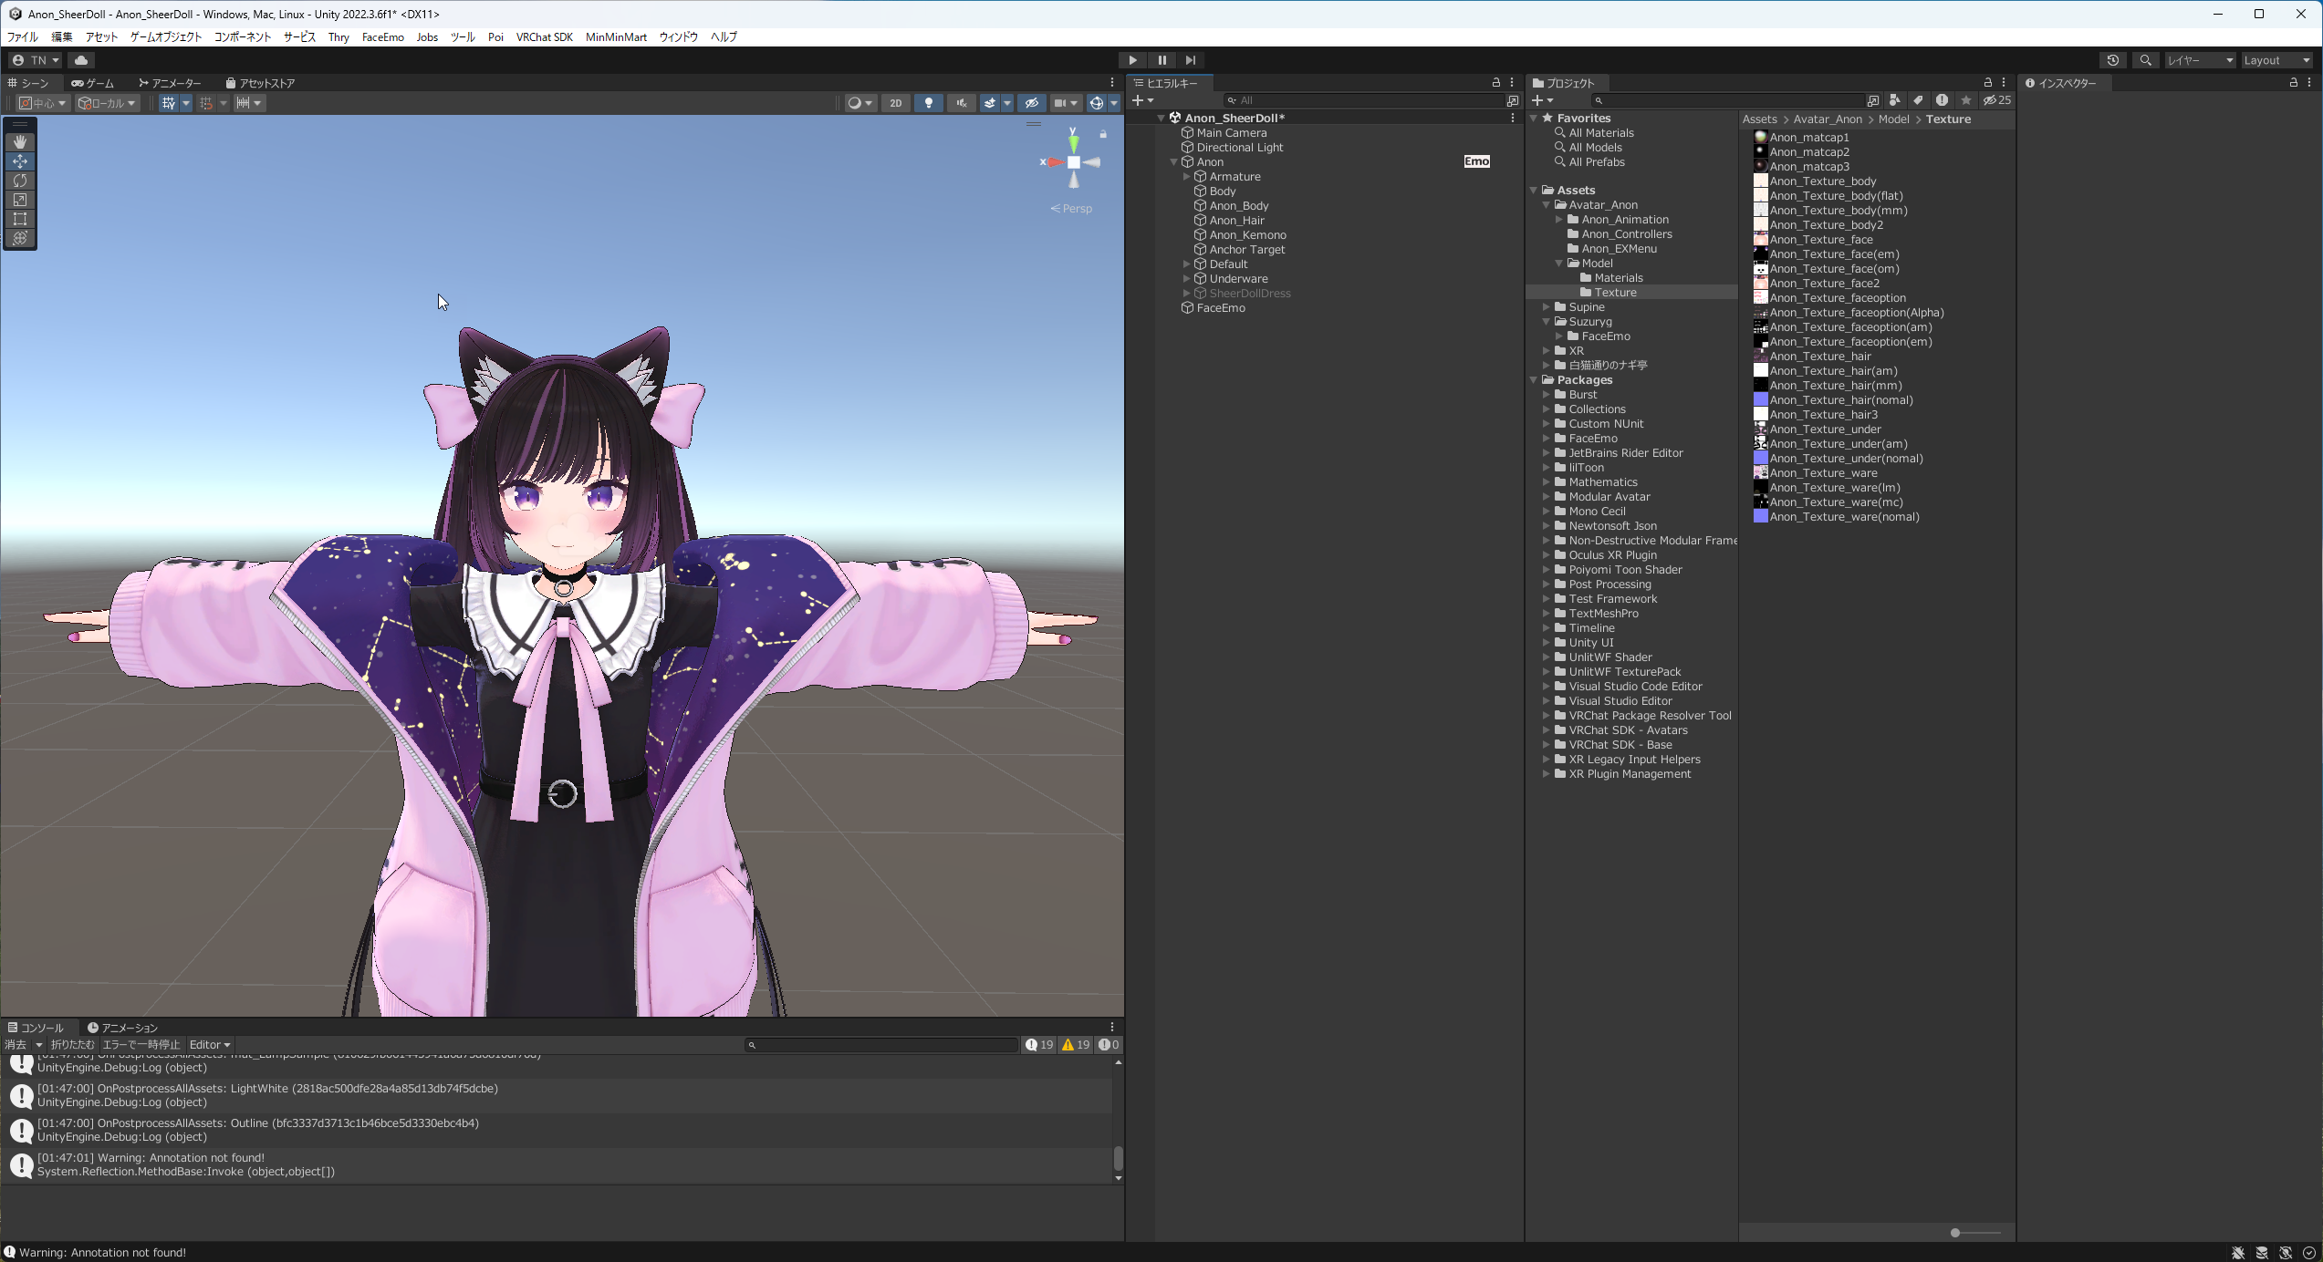Toggle 2D view mode
The height and width of the screenshot is (1262, 2323).
pyautogui.click(x=896, y=103)
